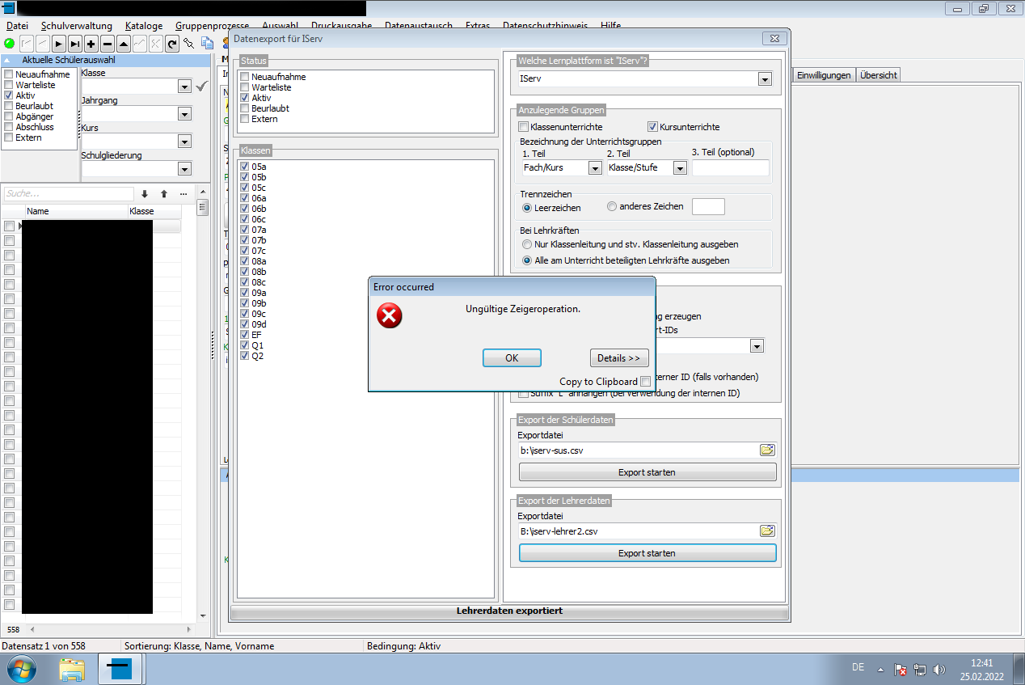
Task: Click the refresh arrow toolbar icon
Action: tap(172, 44)
